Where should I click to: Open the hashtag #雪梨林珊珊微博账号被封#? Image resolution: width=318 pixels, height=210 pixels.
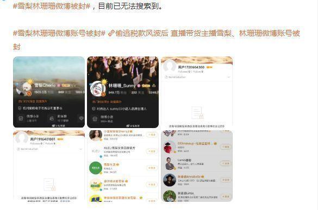pyautogui.click(x=59, y=33)
